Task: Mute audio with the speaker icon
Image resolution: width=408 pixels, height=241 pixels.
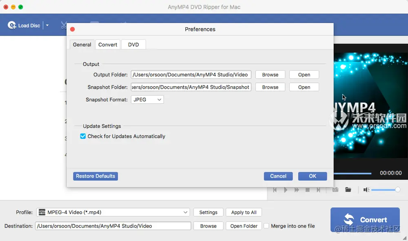Action: coord(366,190)
